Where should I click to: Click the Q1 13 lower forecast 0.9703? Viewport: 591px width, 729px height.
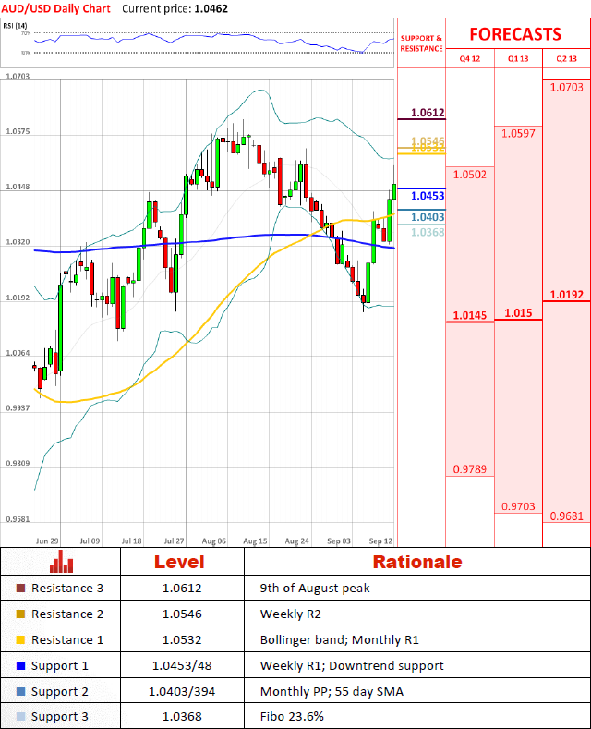click(518, 506)
